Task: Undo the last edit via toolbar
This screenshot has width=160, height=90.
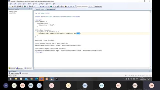Action: click(x=35, y=6)
